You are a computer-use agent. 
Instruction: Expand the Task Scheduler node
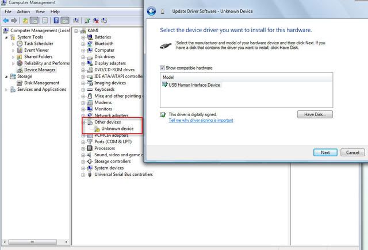[x=13, y=44]
